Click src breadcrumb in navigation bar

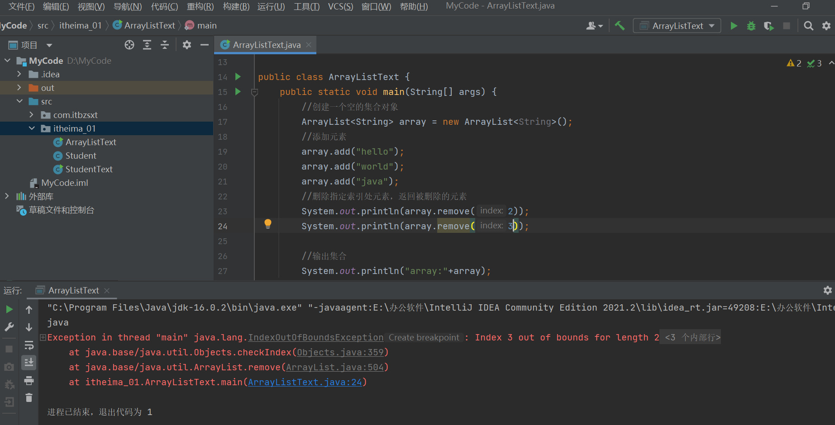pyautogui.click(x=43, y=25)
